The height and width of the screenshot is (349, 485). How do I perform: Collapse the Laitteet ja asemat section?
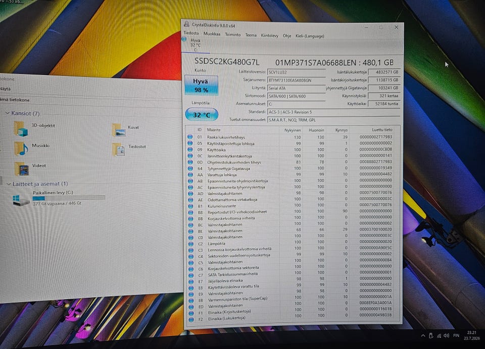click(9, 184)
